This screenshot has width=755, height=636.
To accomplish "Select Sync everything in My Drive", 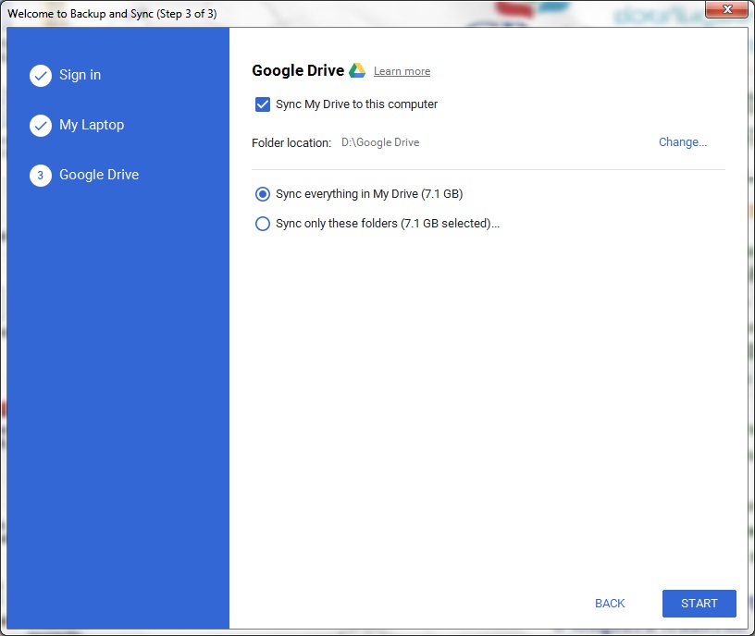I will (262, 194).
